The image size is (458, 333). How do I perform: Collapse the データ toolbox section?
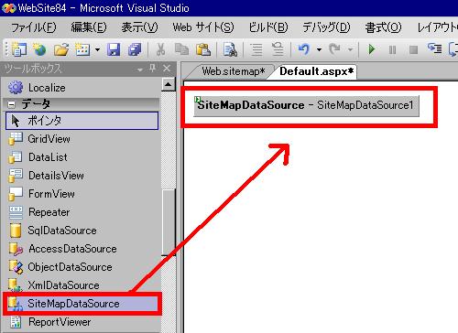click(11, 104)
